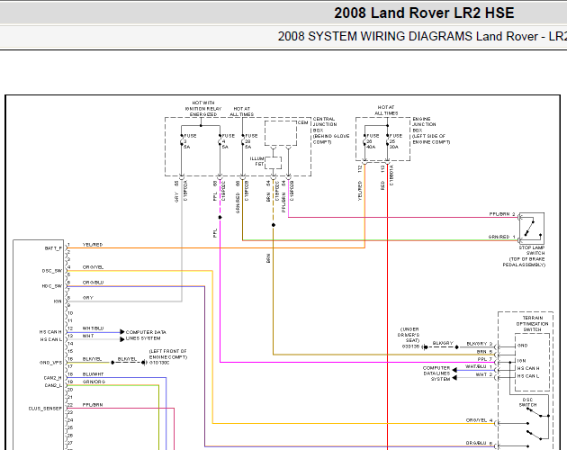The width and height of the screenshot is (567, 450).
Task: Click the CEM module box
Action: (281, 133)
